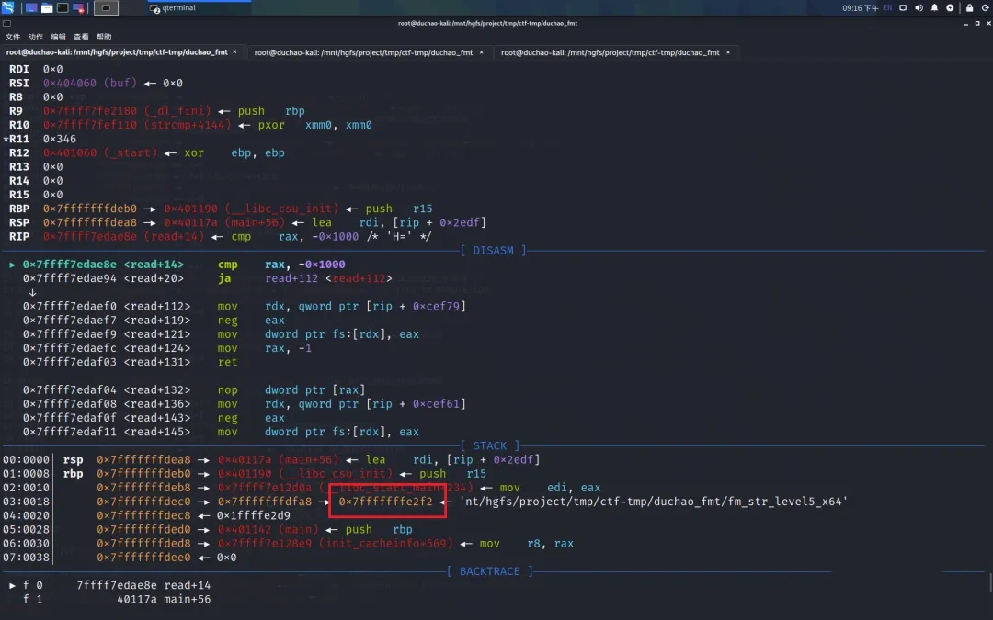Screen dimensions: 993x620
Task: Open the 文件 (File) menu
Action: click(x=13, y=38)
